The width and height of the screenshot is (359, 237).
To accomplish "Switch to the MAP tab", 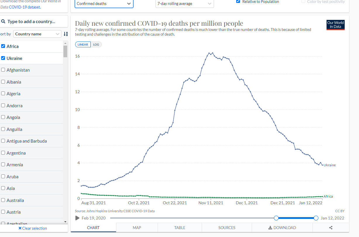I will [x=137, y=228].
